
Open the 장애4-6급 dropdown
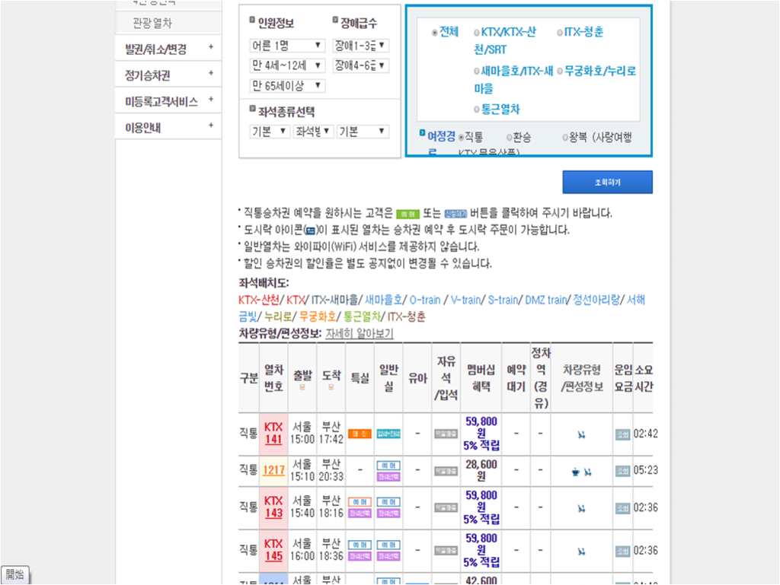(x=360, y=65)
